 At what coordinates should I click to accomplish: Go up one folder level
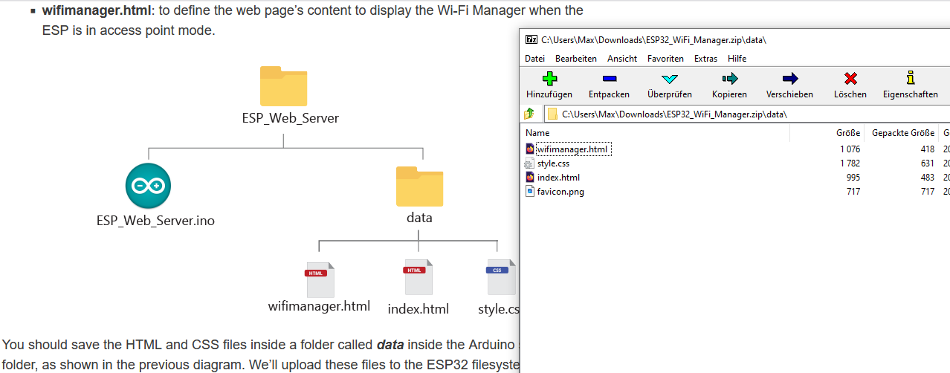point(529,114)
